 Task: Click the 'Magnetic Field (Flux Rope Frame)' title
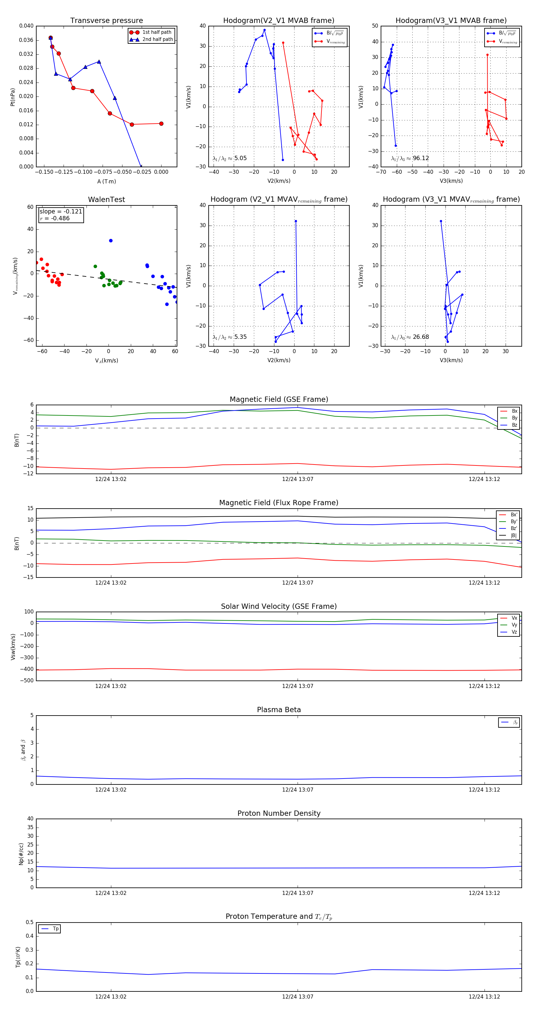tap(279, 503)
